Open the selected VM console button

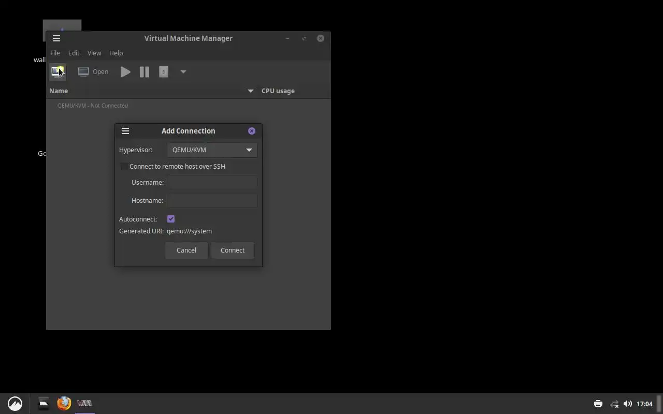93,72
